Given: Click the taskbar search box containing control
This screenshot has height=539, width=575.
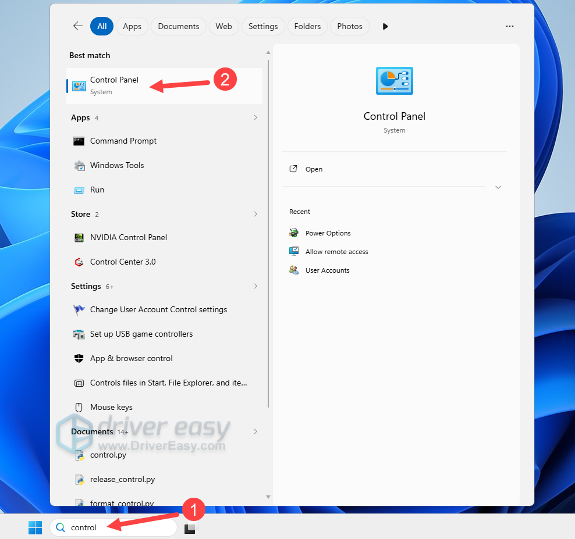Looking at the screenshot, I should pos(113,527).
